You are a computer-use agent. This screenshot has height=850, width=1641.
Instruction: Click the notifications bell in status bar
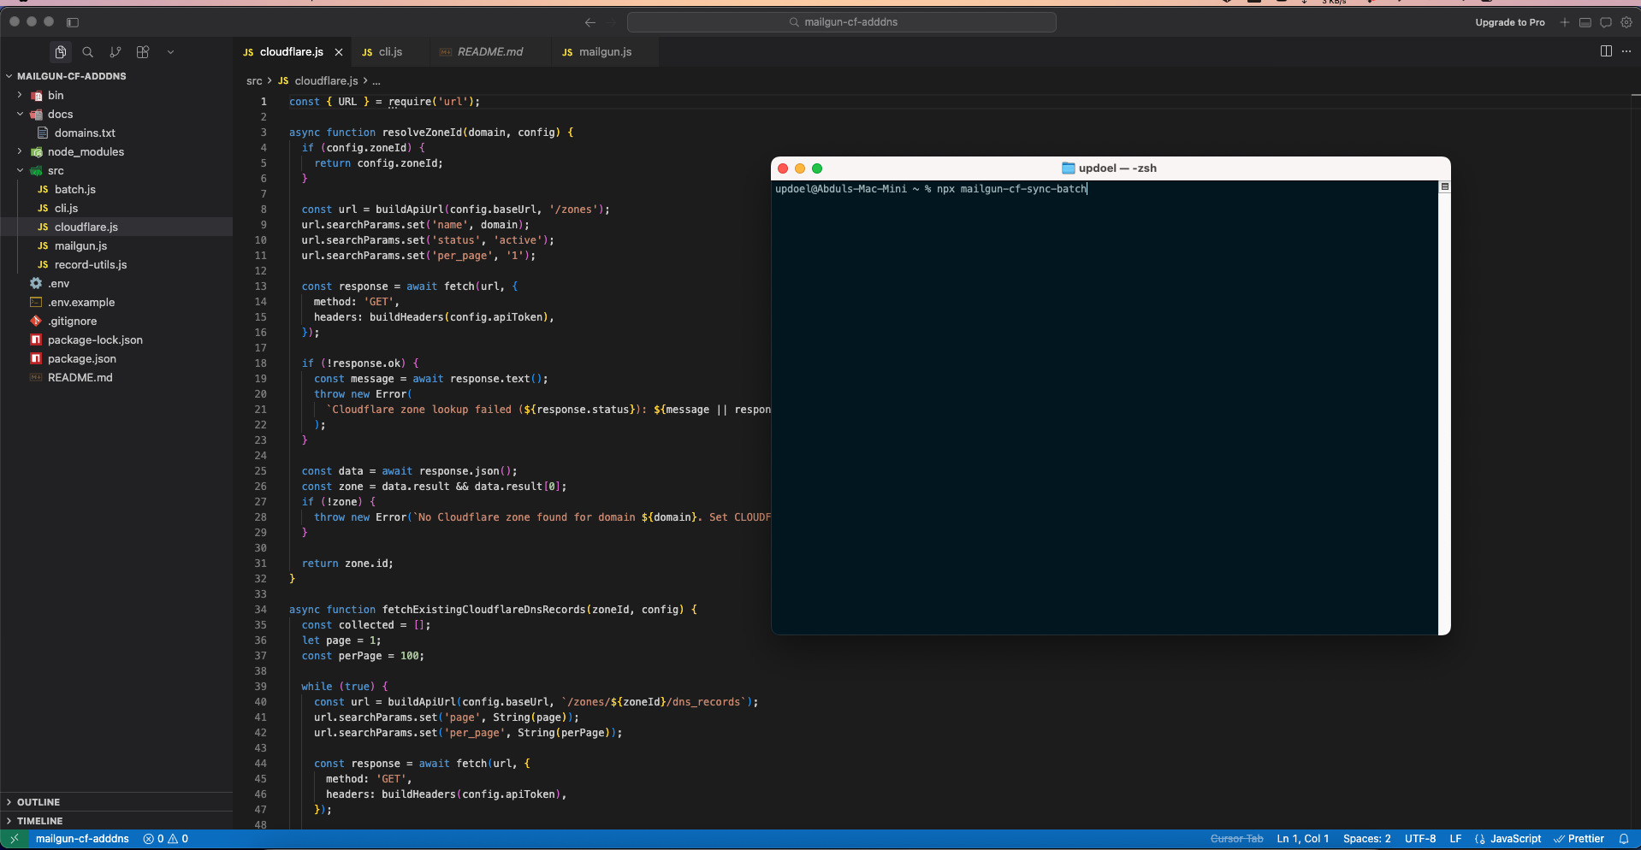coord(1623,839)
